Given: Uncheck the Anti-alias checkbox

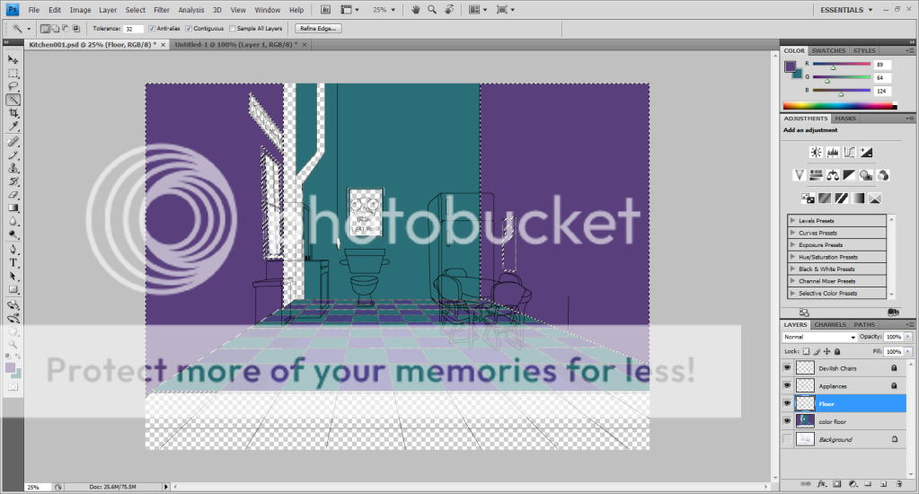Looking at the screenshot, I should point(151,29).
